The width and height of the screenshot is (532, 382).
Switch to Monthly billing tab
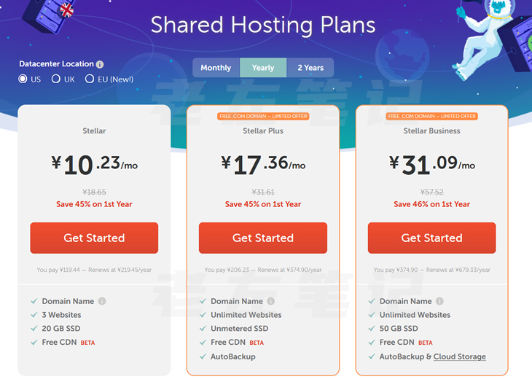coord(216,68)
